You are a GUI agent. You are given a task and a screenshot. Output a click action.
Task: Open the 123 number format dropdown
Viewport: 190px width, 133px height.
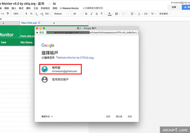point(47,14)
